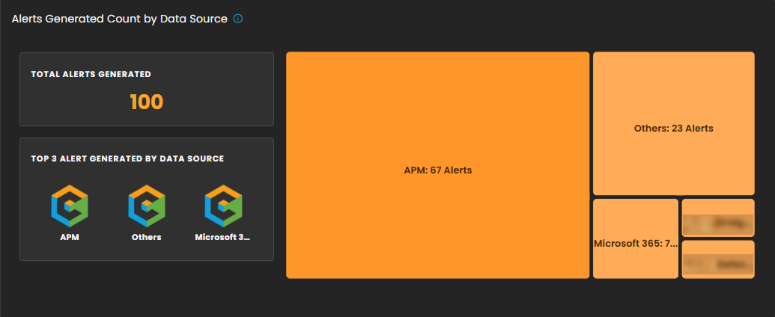Click the Top 3 Alert Generated heading

[127, 158]
